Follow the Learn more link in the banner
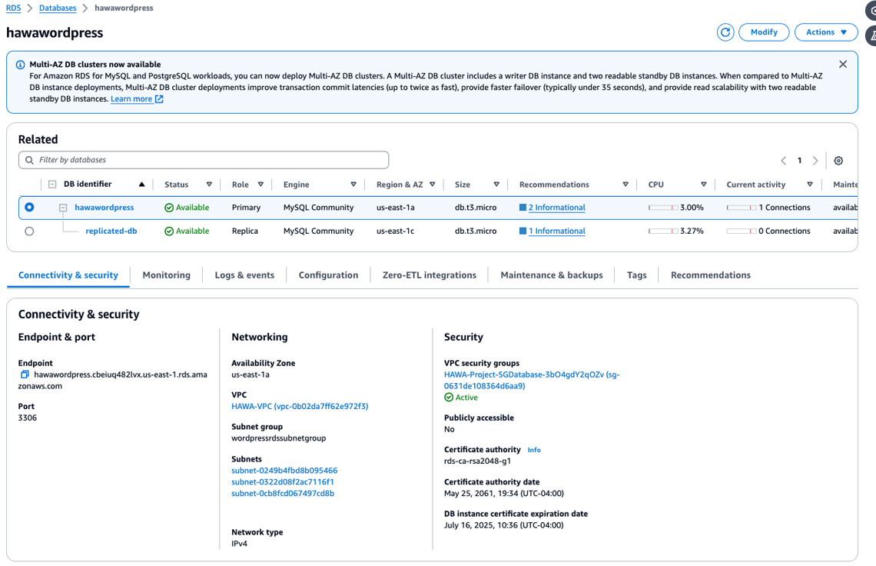The image size is (876, 566). click(131, 99)
